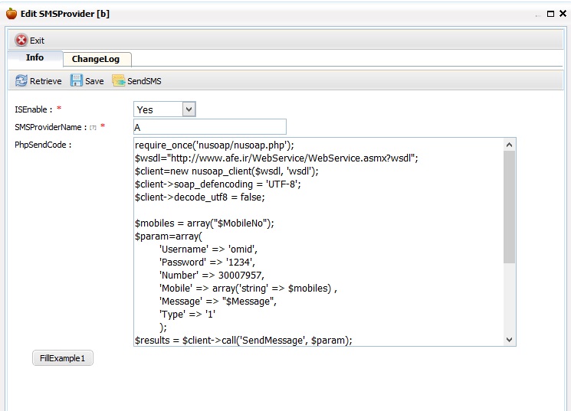The image size is (571, 411).
Task: Switch to the ChangeLog tab
Action: click(x=96, y=59)
